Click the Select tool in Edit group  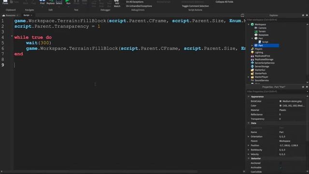point(59,2)
